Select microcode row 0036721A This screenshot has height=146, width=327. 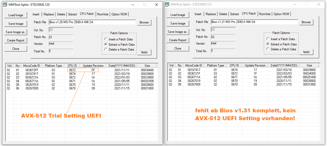point(81,77)
